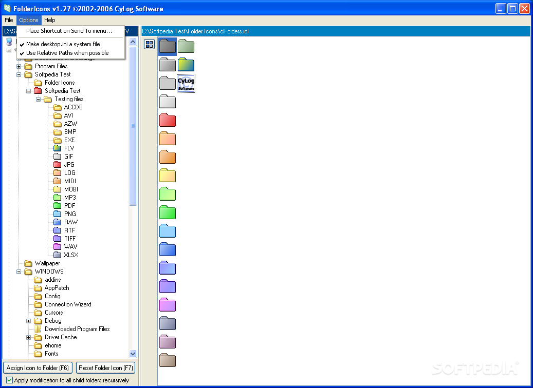Select the white folder icon

tap(168, 102)
